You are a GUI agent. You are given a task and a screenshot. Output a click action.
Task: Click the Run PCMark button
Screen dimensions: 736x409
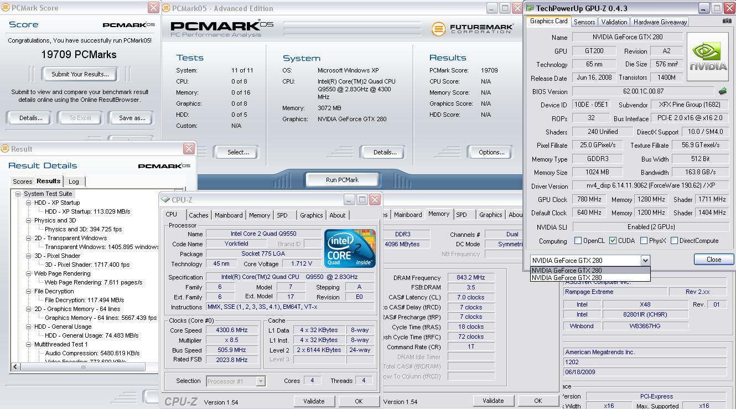[x=342, y=180]
